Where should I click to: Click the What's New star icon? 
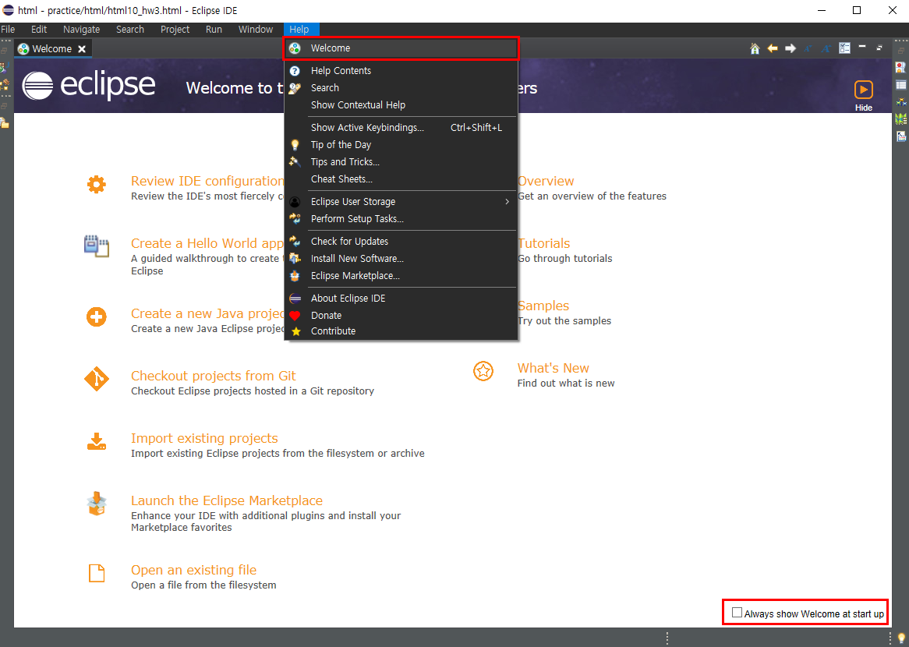[x=483, y=371]
